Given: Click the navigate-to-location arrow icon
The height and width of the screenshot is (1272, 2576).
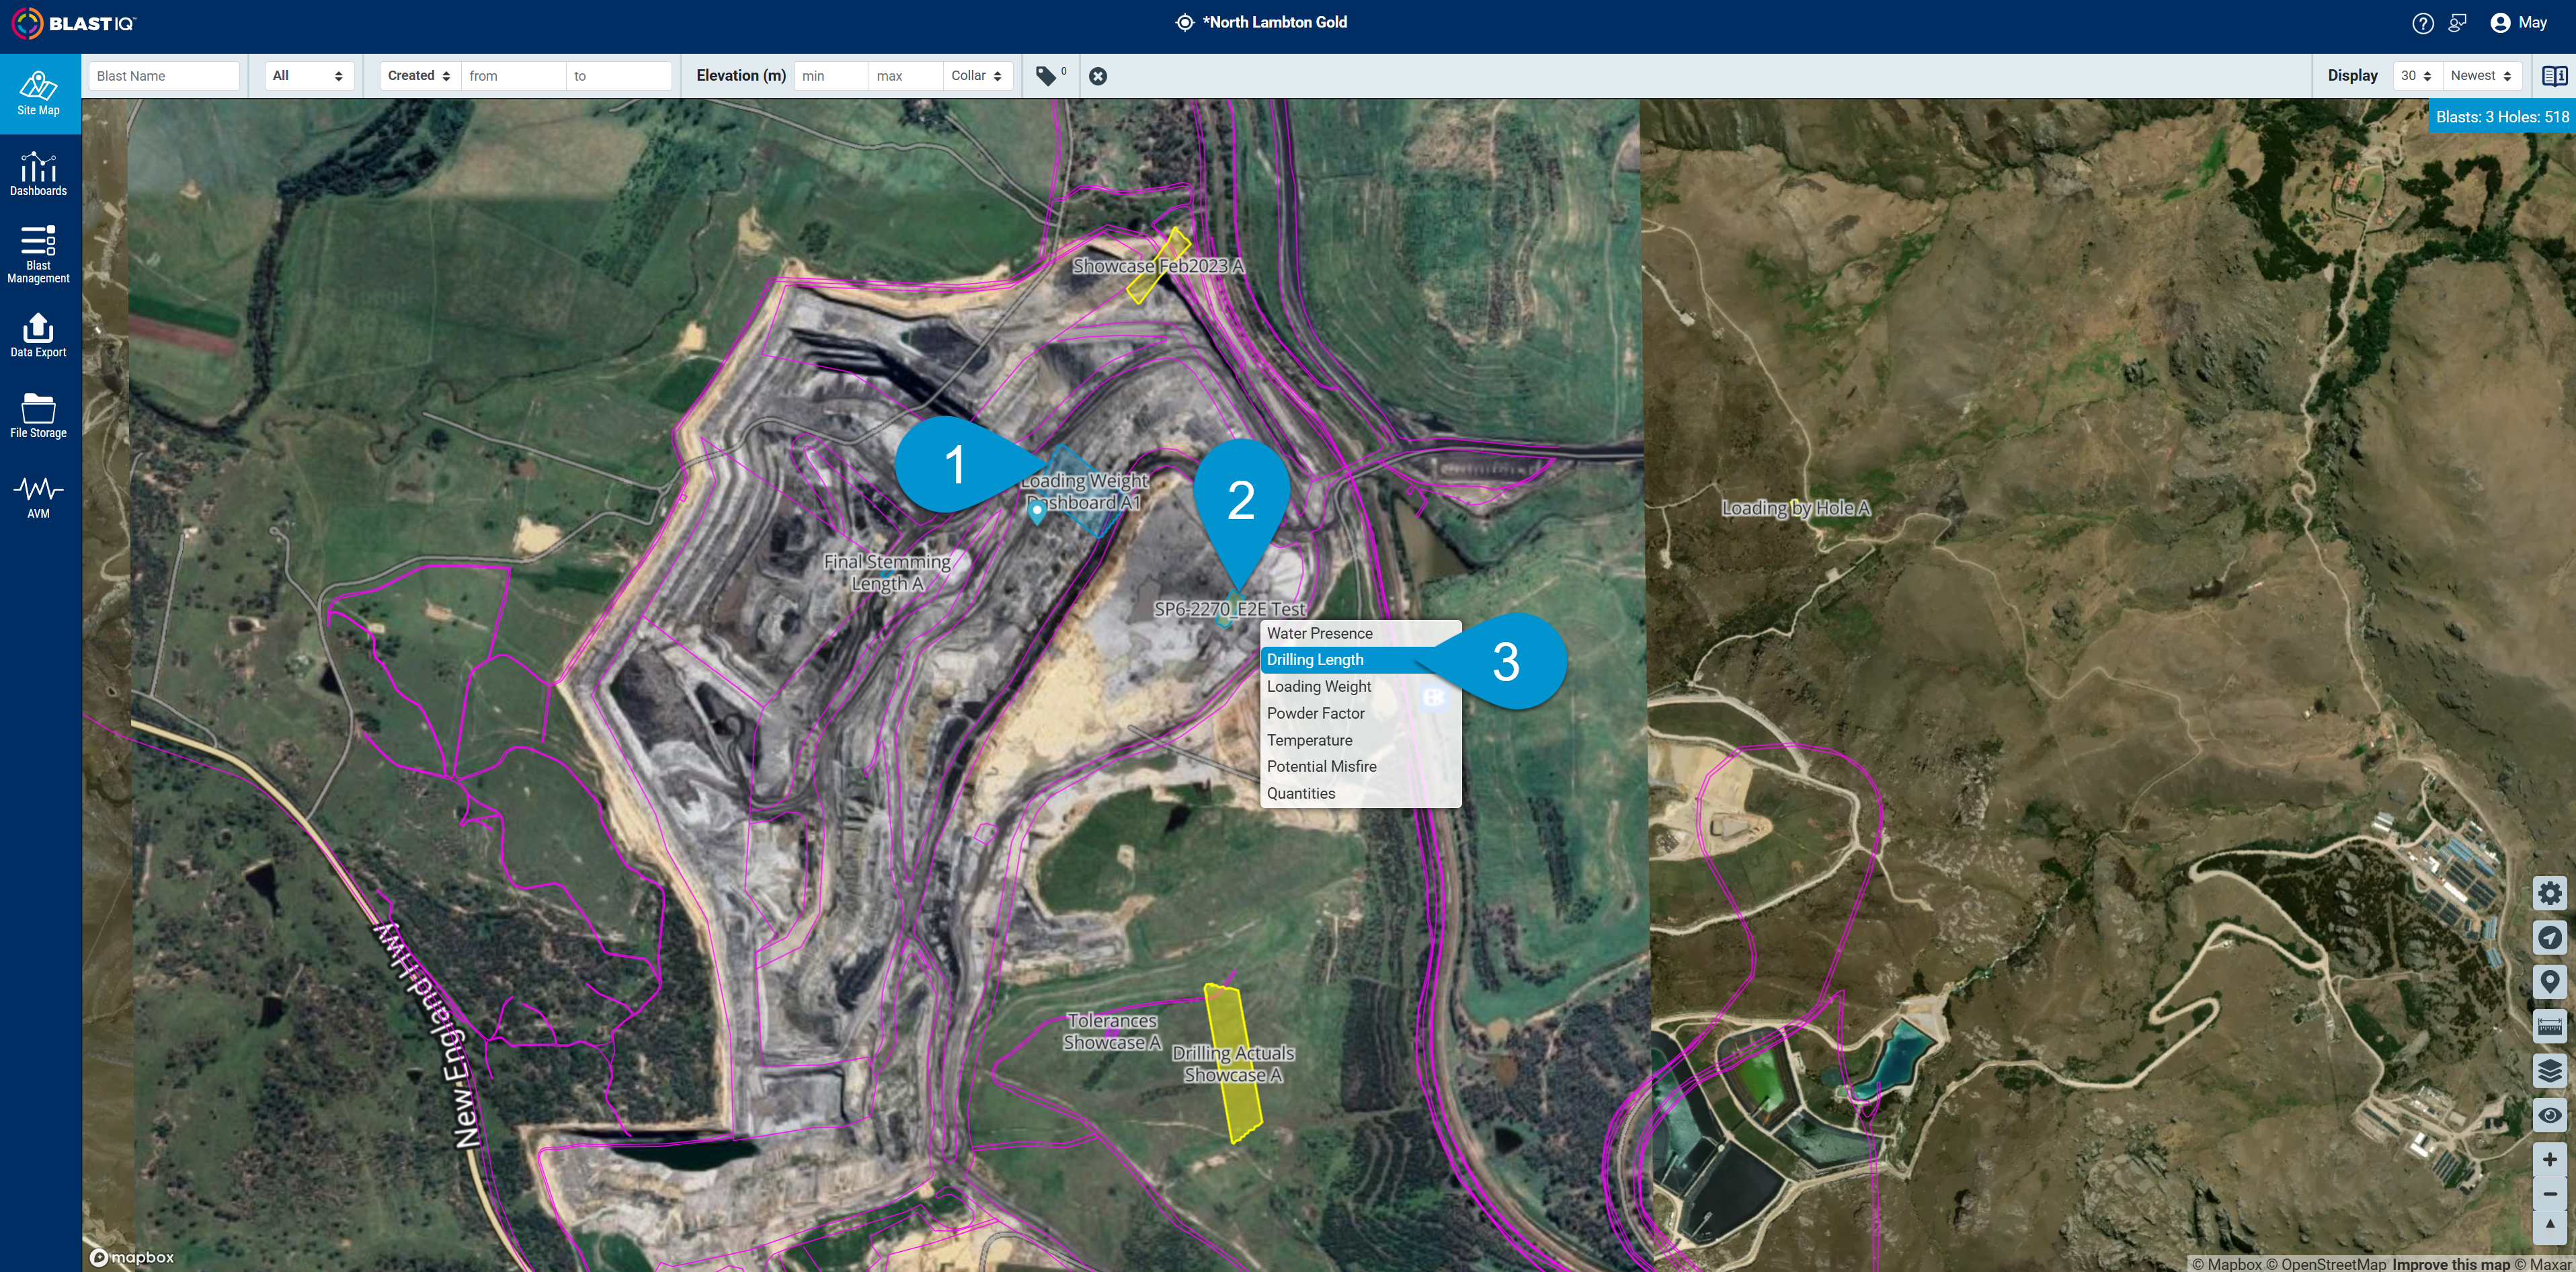Looking at the screenshot, I should point(2549,937).
